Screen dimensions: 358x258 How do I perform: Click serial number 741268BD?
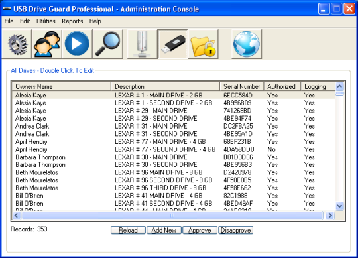[x=237, y=111]
